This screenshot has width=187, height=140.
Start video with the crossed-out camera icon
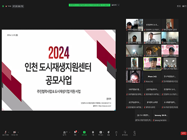15,132
